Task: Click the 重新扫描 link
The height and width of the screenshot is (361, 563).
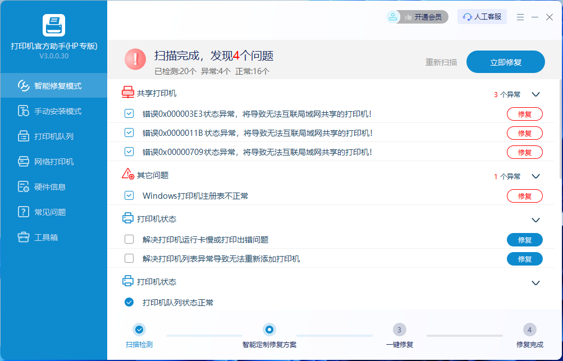Action: pos(441,62)
